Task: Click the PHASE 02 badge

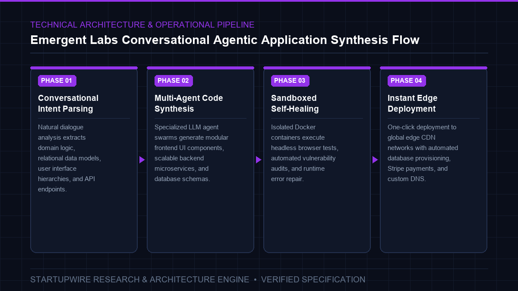Action: coord(174,81)
